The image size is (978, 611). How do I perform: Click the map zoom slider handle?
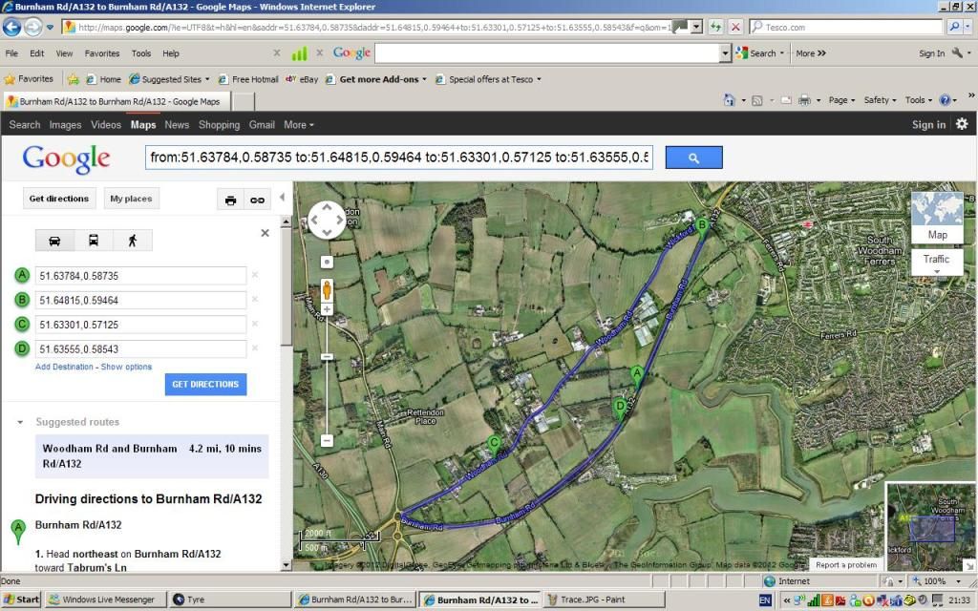tap(327, 357)
